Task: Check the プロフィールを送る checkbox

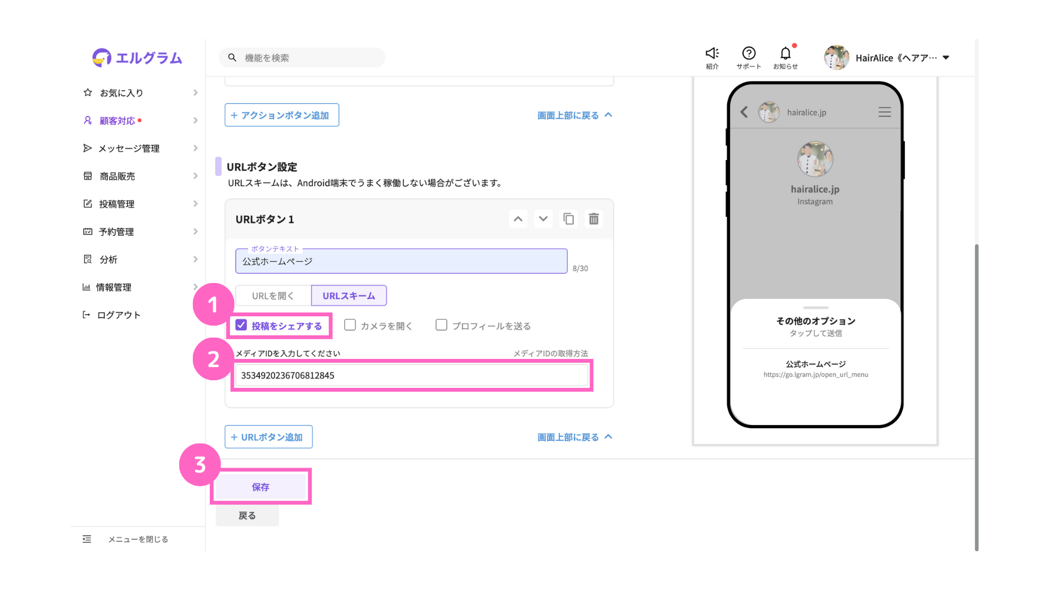Action: 441,325
